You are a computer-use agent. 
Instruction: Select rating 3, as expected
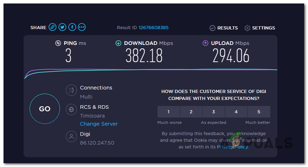click(x=214, y=112)
